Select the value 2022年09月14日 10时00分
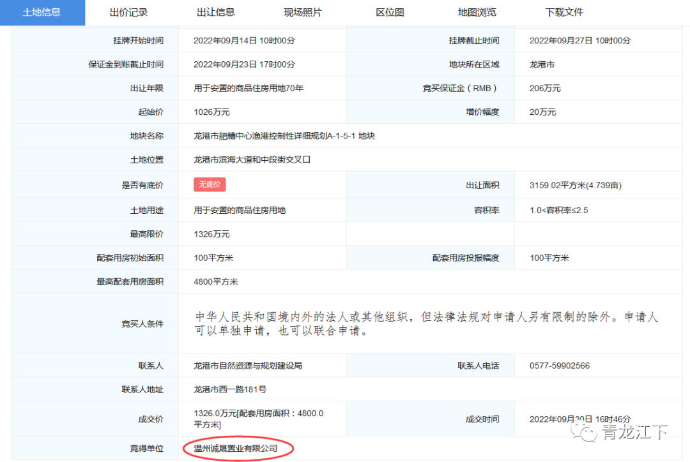 tap(244, 40)
